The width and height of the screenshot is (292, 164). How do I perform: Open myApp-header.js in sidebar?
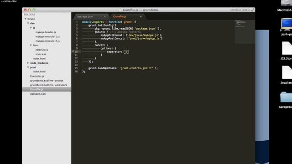coord(46,32)
